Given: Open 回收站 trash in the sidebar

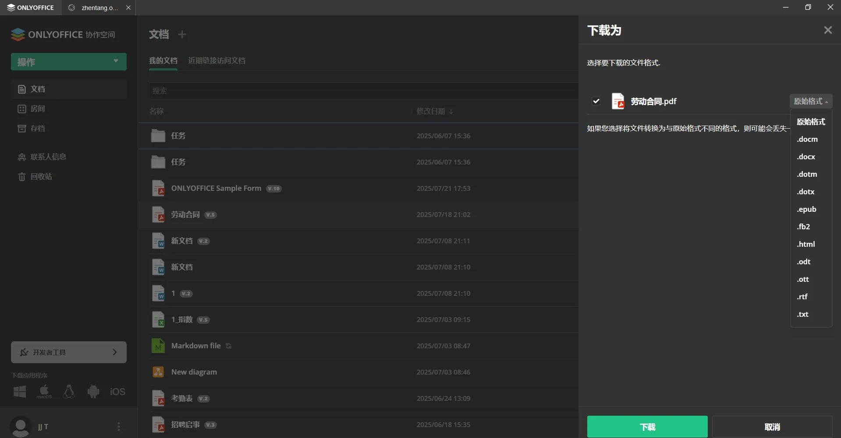Looking at the screenshot, I should click(x=69, y=176).
